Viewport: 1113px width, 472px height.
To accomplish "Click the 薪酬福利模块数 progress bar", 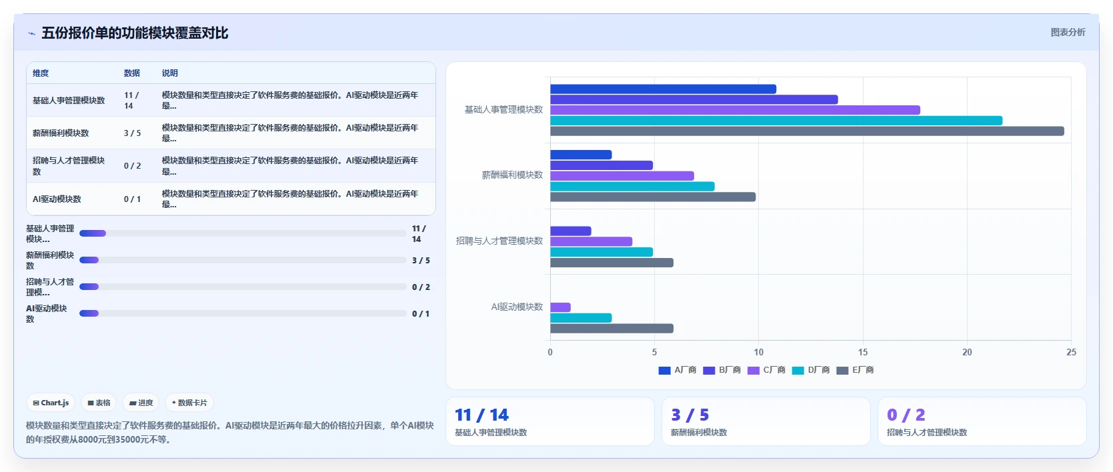I will pyautogui.click(x=243, y=260).
